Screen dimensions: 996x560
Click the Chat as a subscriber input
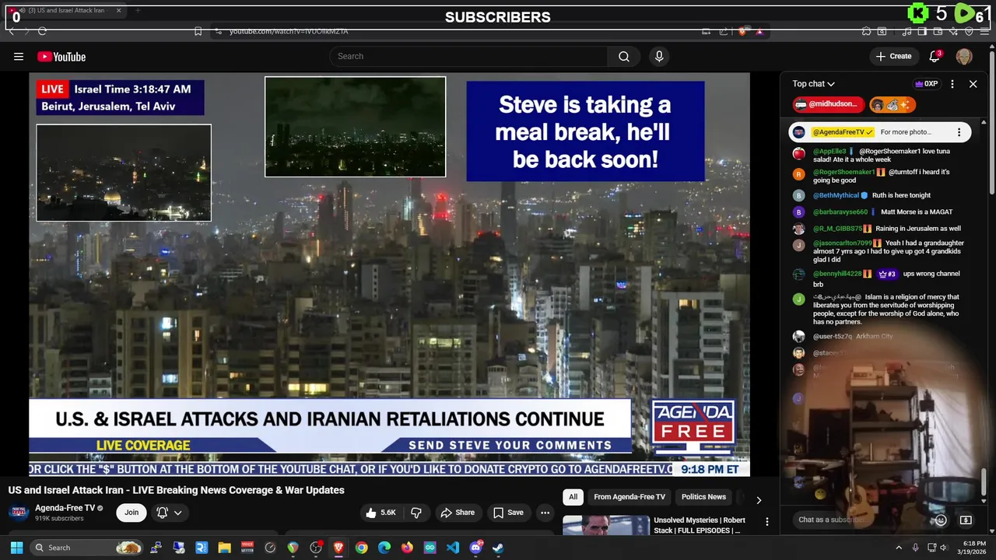pos(862,520)
